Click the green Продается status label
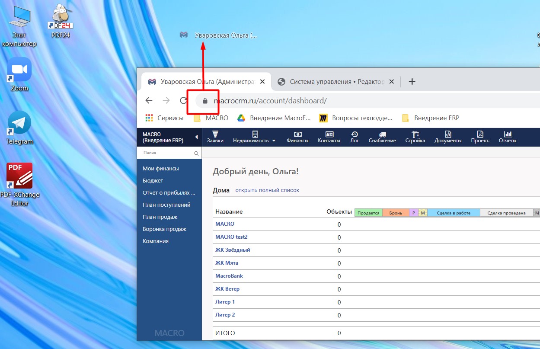 (x=368, y=213)
